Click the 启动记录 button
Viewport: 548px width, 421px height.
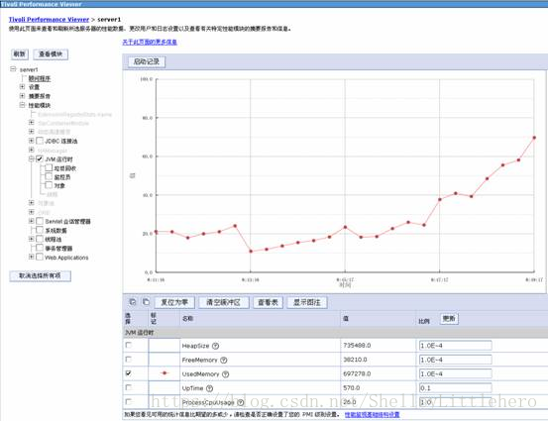(x=147, y=61)
